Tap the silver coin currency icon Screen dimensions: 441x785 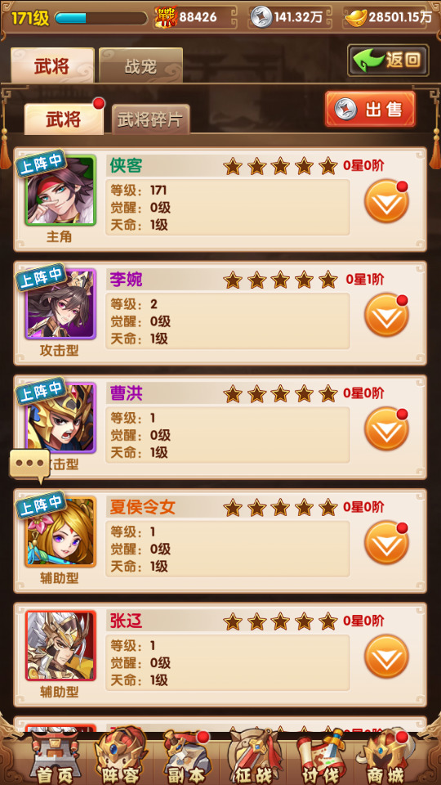pyautogui.click(x=261, y=17)
